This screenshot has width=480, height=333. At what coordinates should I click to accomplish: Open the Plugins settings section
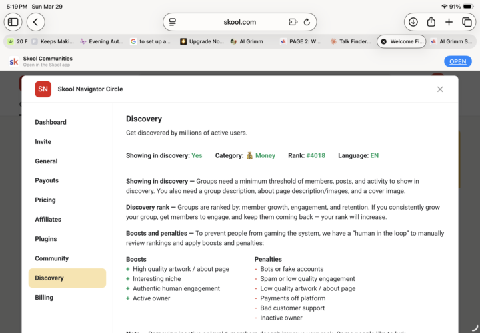[x=46, y=239]
